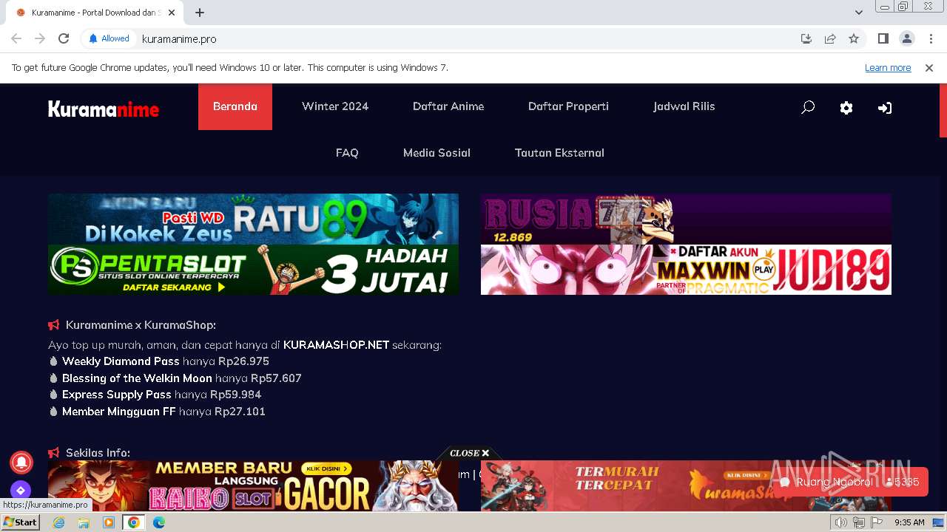Click the RATU89 banner ad
This screenshot has height=532, width=947.
pos(253,219)
